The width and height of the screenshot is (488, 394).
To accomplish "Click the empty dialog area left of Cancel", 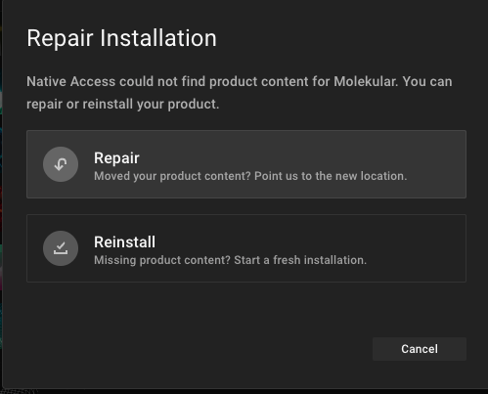I will [x=196, y=349].
